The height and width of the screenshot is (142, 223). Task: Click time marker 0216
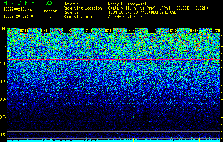pos(130,31)
